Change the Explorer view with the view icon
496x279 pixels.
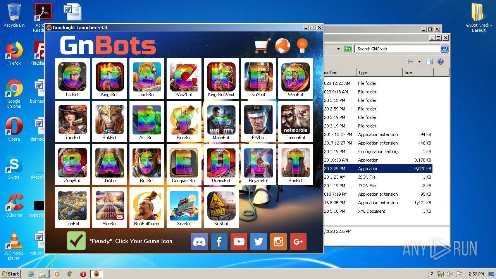[x=410, y=62]
